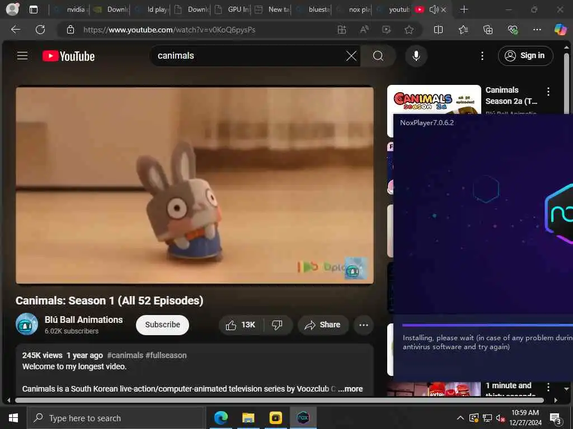573x429 pixels.
Task: Open options for Canimals Season 2a video
Action: pyautogui.click(x=548, y=92)
